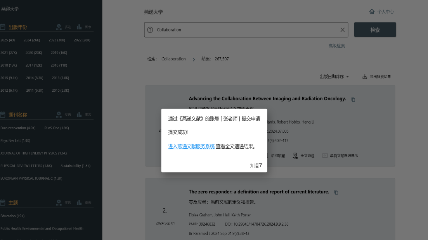Copy title of zero responder article

pos(336,192)
